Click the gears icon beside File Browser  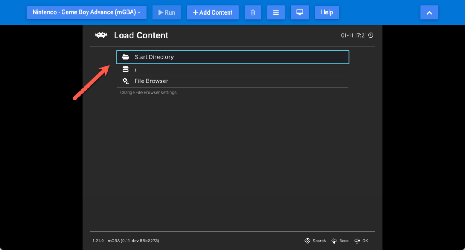[126, 81]
